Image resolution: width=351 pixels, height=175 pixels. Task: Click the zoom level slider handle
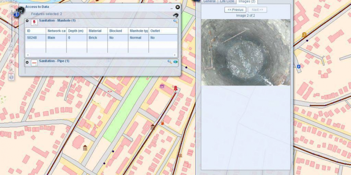(12, 13)
